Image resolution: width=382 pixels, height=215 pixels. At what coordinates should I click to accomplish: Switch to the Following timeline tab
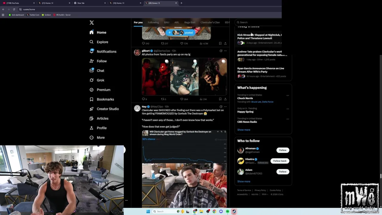click(153, 22)
